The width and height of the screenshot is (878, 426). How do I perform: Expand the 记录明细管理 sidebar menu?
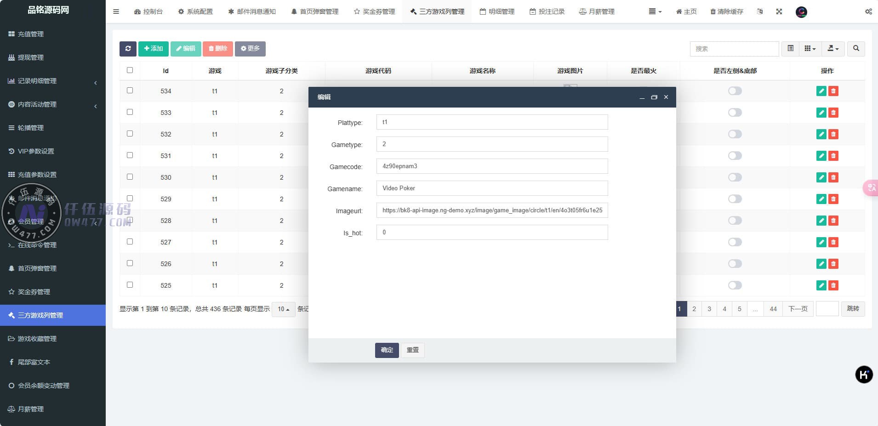coord(53,81)
